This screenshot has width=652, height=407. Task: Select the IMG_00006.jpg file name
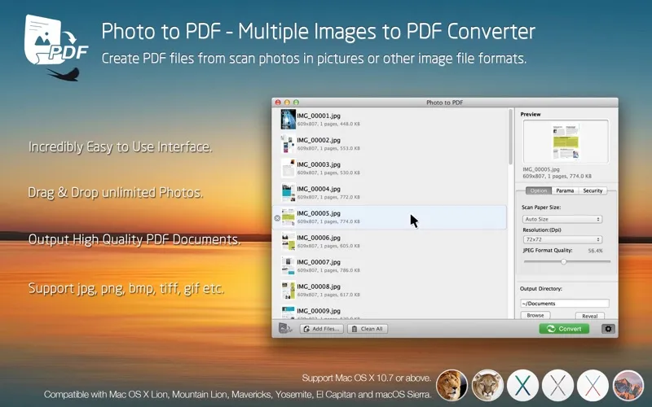tap(319, 238)
